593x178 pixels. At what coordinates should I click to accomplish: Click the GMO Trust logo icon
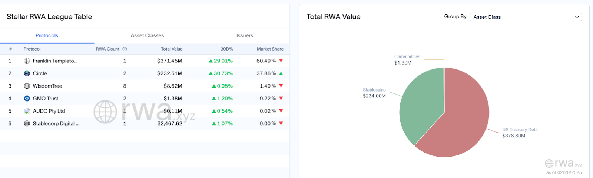click(27, 99)
